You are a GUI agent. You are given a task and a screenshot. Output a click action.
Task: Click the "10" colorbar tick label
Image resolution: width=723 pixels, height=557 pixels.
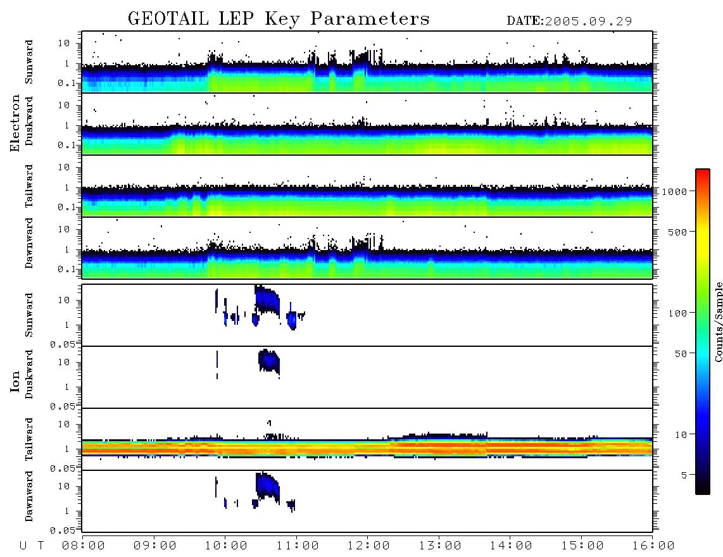681,434
